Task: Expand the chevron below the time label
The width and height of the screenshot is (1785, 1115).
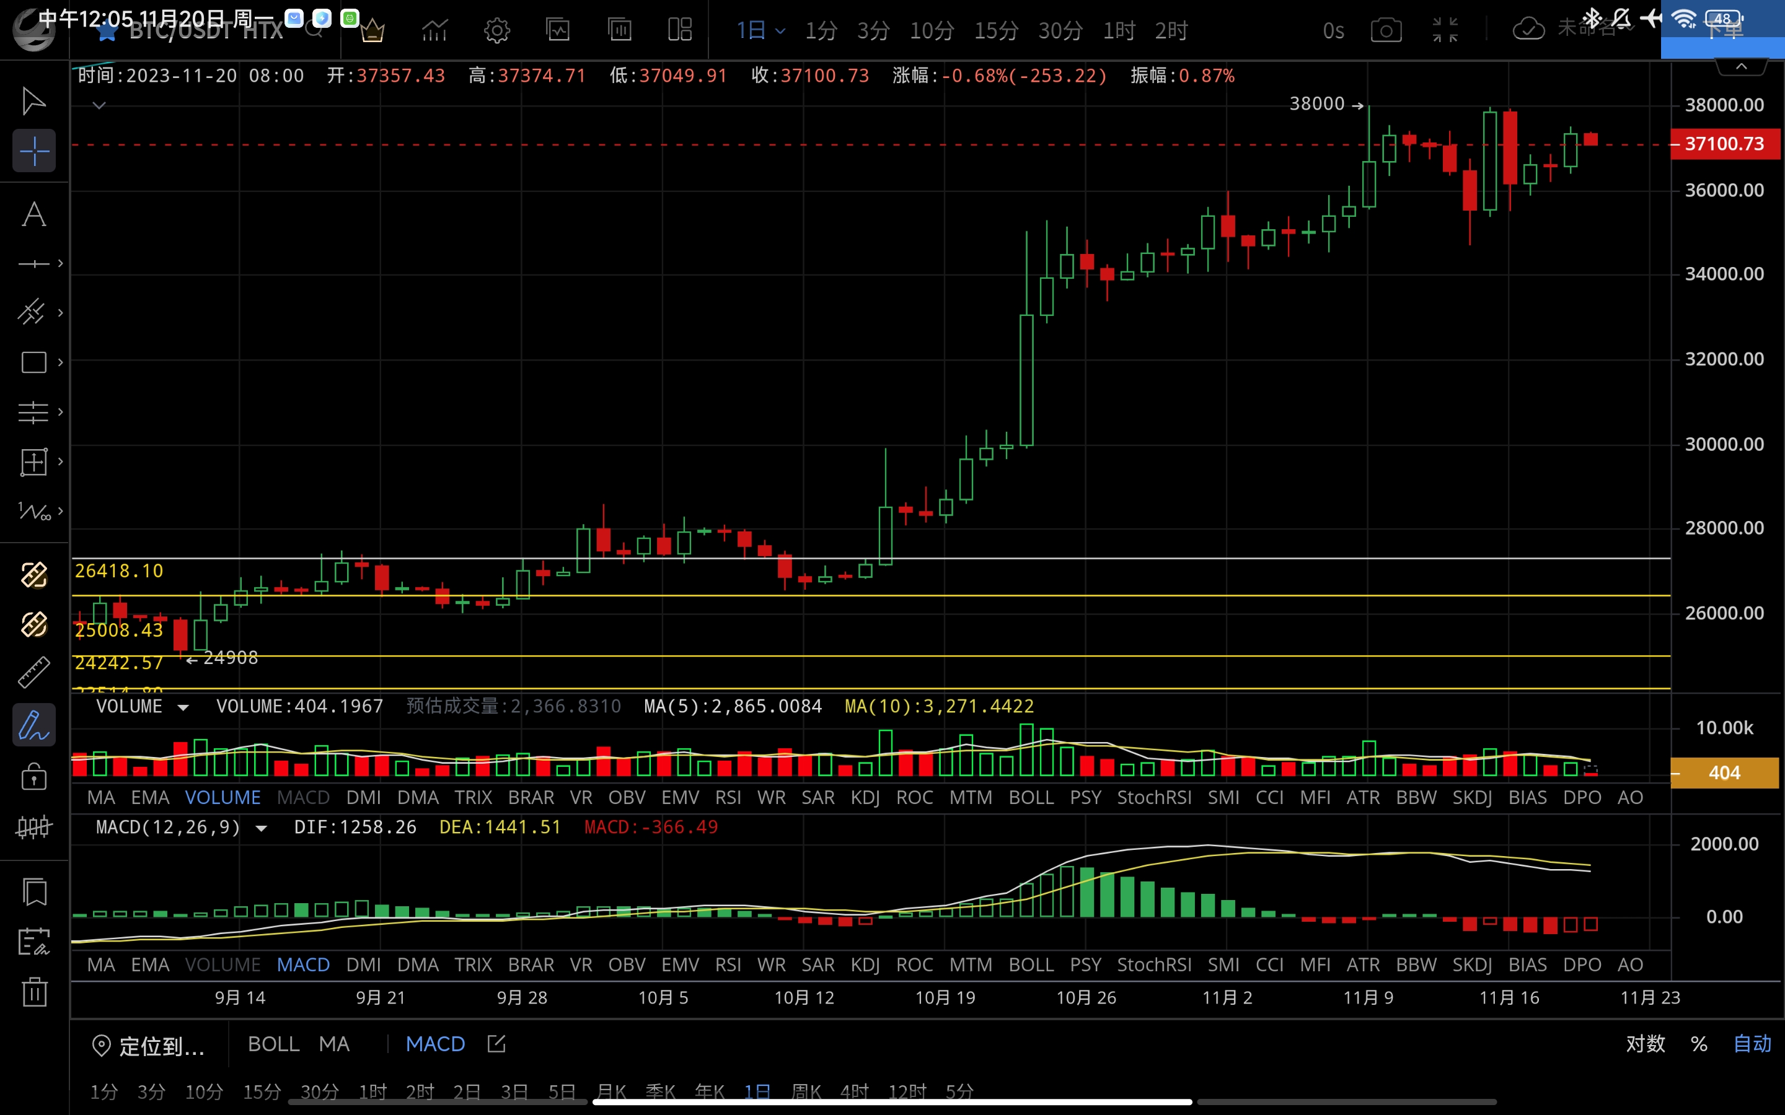Action: [x=99, y=105]
